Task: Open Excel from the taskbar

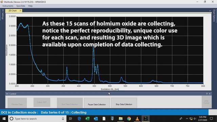Action: [87, 119]
